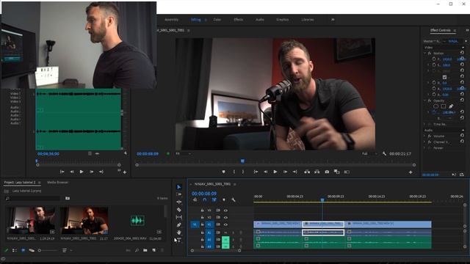The image size is (470, 264).
Task: Expand the Channel Volume effect
Action: [424, 142]
